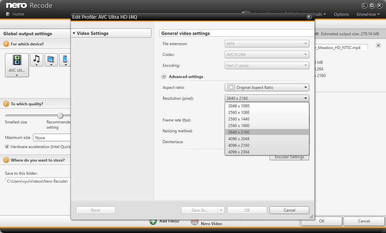Toggle the Hardware acceleration checkbox

pyautogui.click(x=7, y=147)
